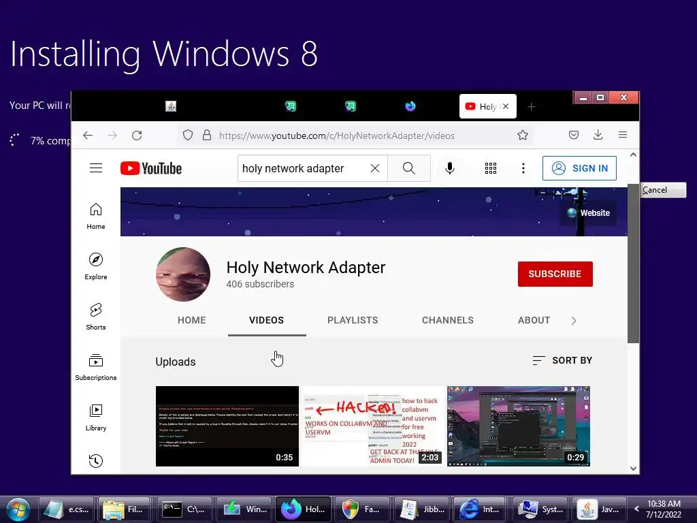Screen dimensions: 697x523
Task: Switch to the Java icon tab
Action: [x=171, y=106]
